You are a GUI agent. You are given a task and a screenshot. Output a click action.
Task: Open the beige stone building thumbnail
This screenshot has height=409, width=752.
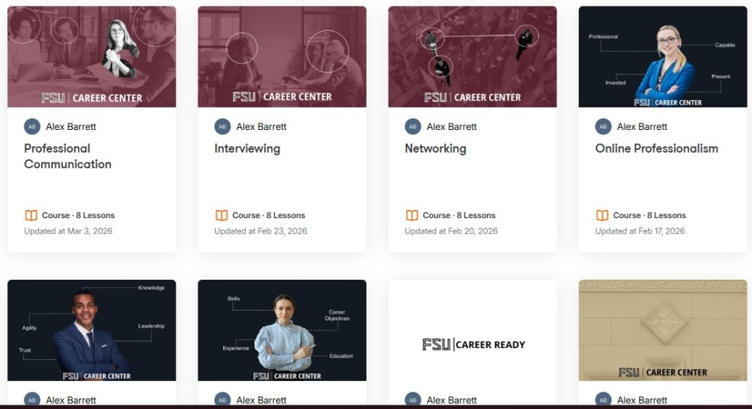click(663, 330)
